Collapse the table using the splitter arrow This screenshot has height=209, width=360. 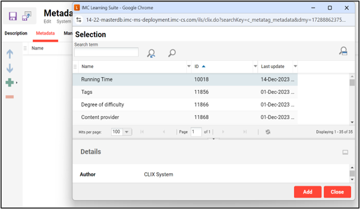point(213,139)
